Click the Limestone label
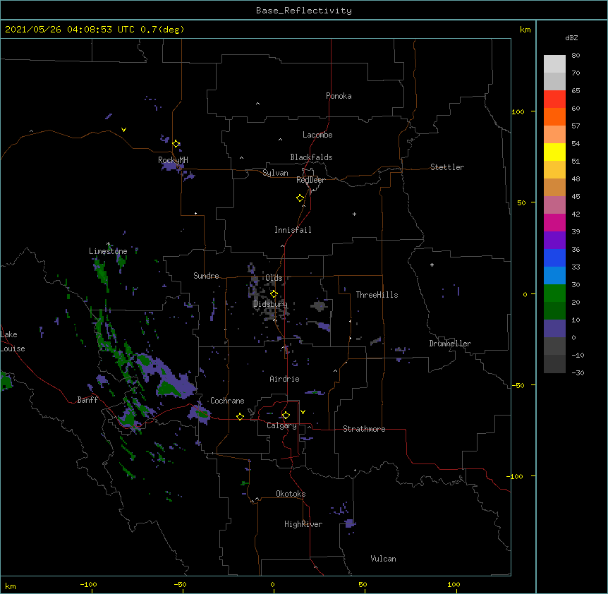The image size is (608, 594). [108, 251]
